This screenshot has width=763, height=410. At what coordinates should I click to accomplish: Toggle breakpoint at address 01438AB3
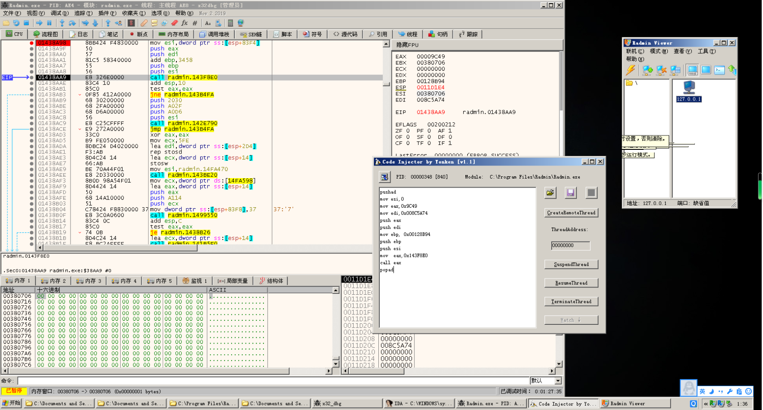[31, 95]
